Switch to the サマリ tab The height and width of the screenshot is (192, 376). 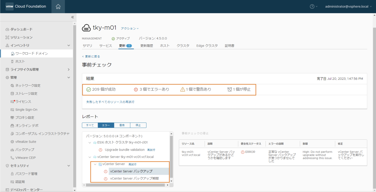[87, 46]
